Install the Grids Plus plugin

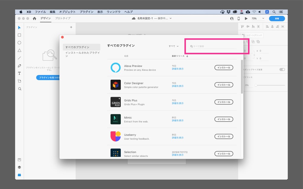(x=224, y=102)
